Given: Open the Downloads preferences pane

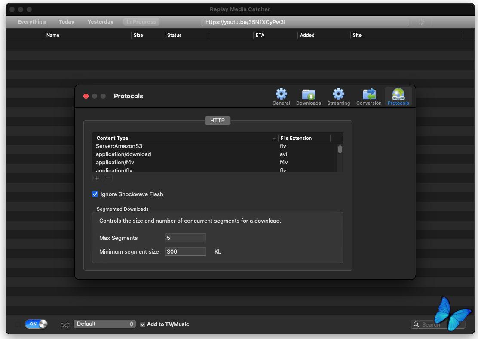Looking at the screenshot, I should pyautogui.click(x=308, y=97).
